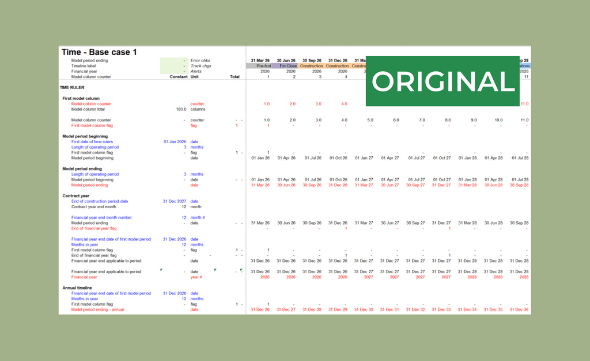
Task: Click the 'Error chks' label
Action: coord(200,60)
